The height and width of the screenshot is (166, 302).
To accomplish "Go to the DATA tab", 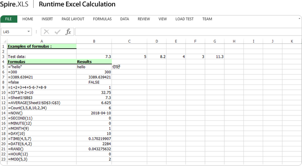I will tap(125, 19).
